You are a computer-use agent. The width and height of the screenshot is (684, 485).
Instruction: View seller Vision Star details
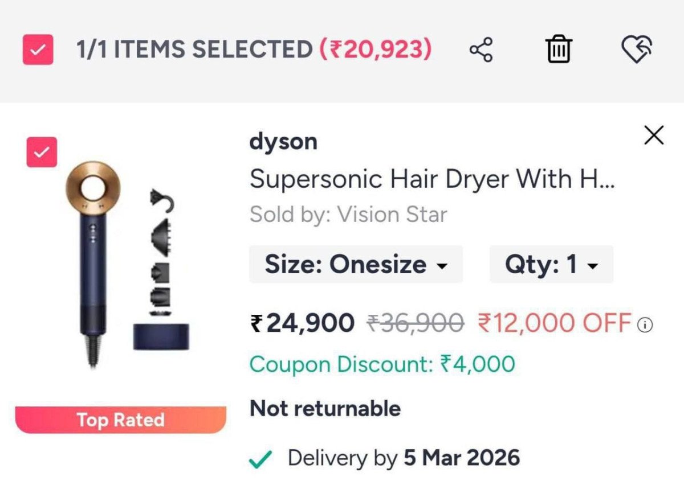pos(348,215)
